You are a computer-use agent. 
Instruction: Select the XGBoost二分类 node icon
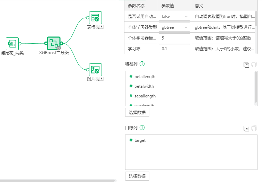[54, 43]
